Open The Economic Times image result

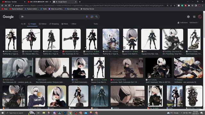[x=127, y=68]
